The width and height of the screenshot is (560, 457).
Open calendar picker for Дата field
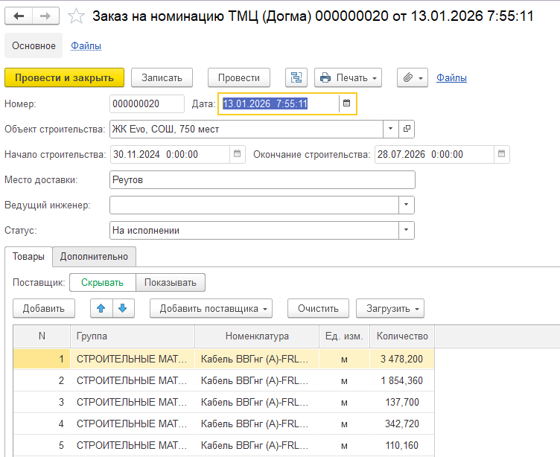coord(346,103)
